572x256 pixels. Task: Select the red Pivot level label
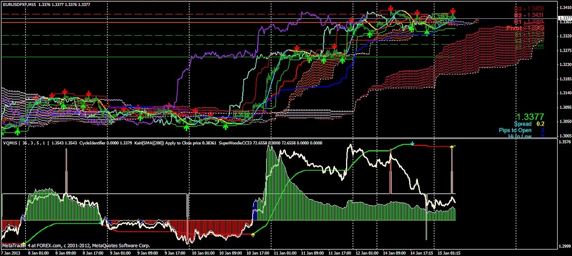click(x=524, y=29)
